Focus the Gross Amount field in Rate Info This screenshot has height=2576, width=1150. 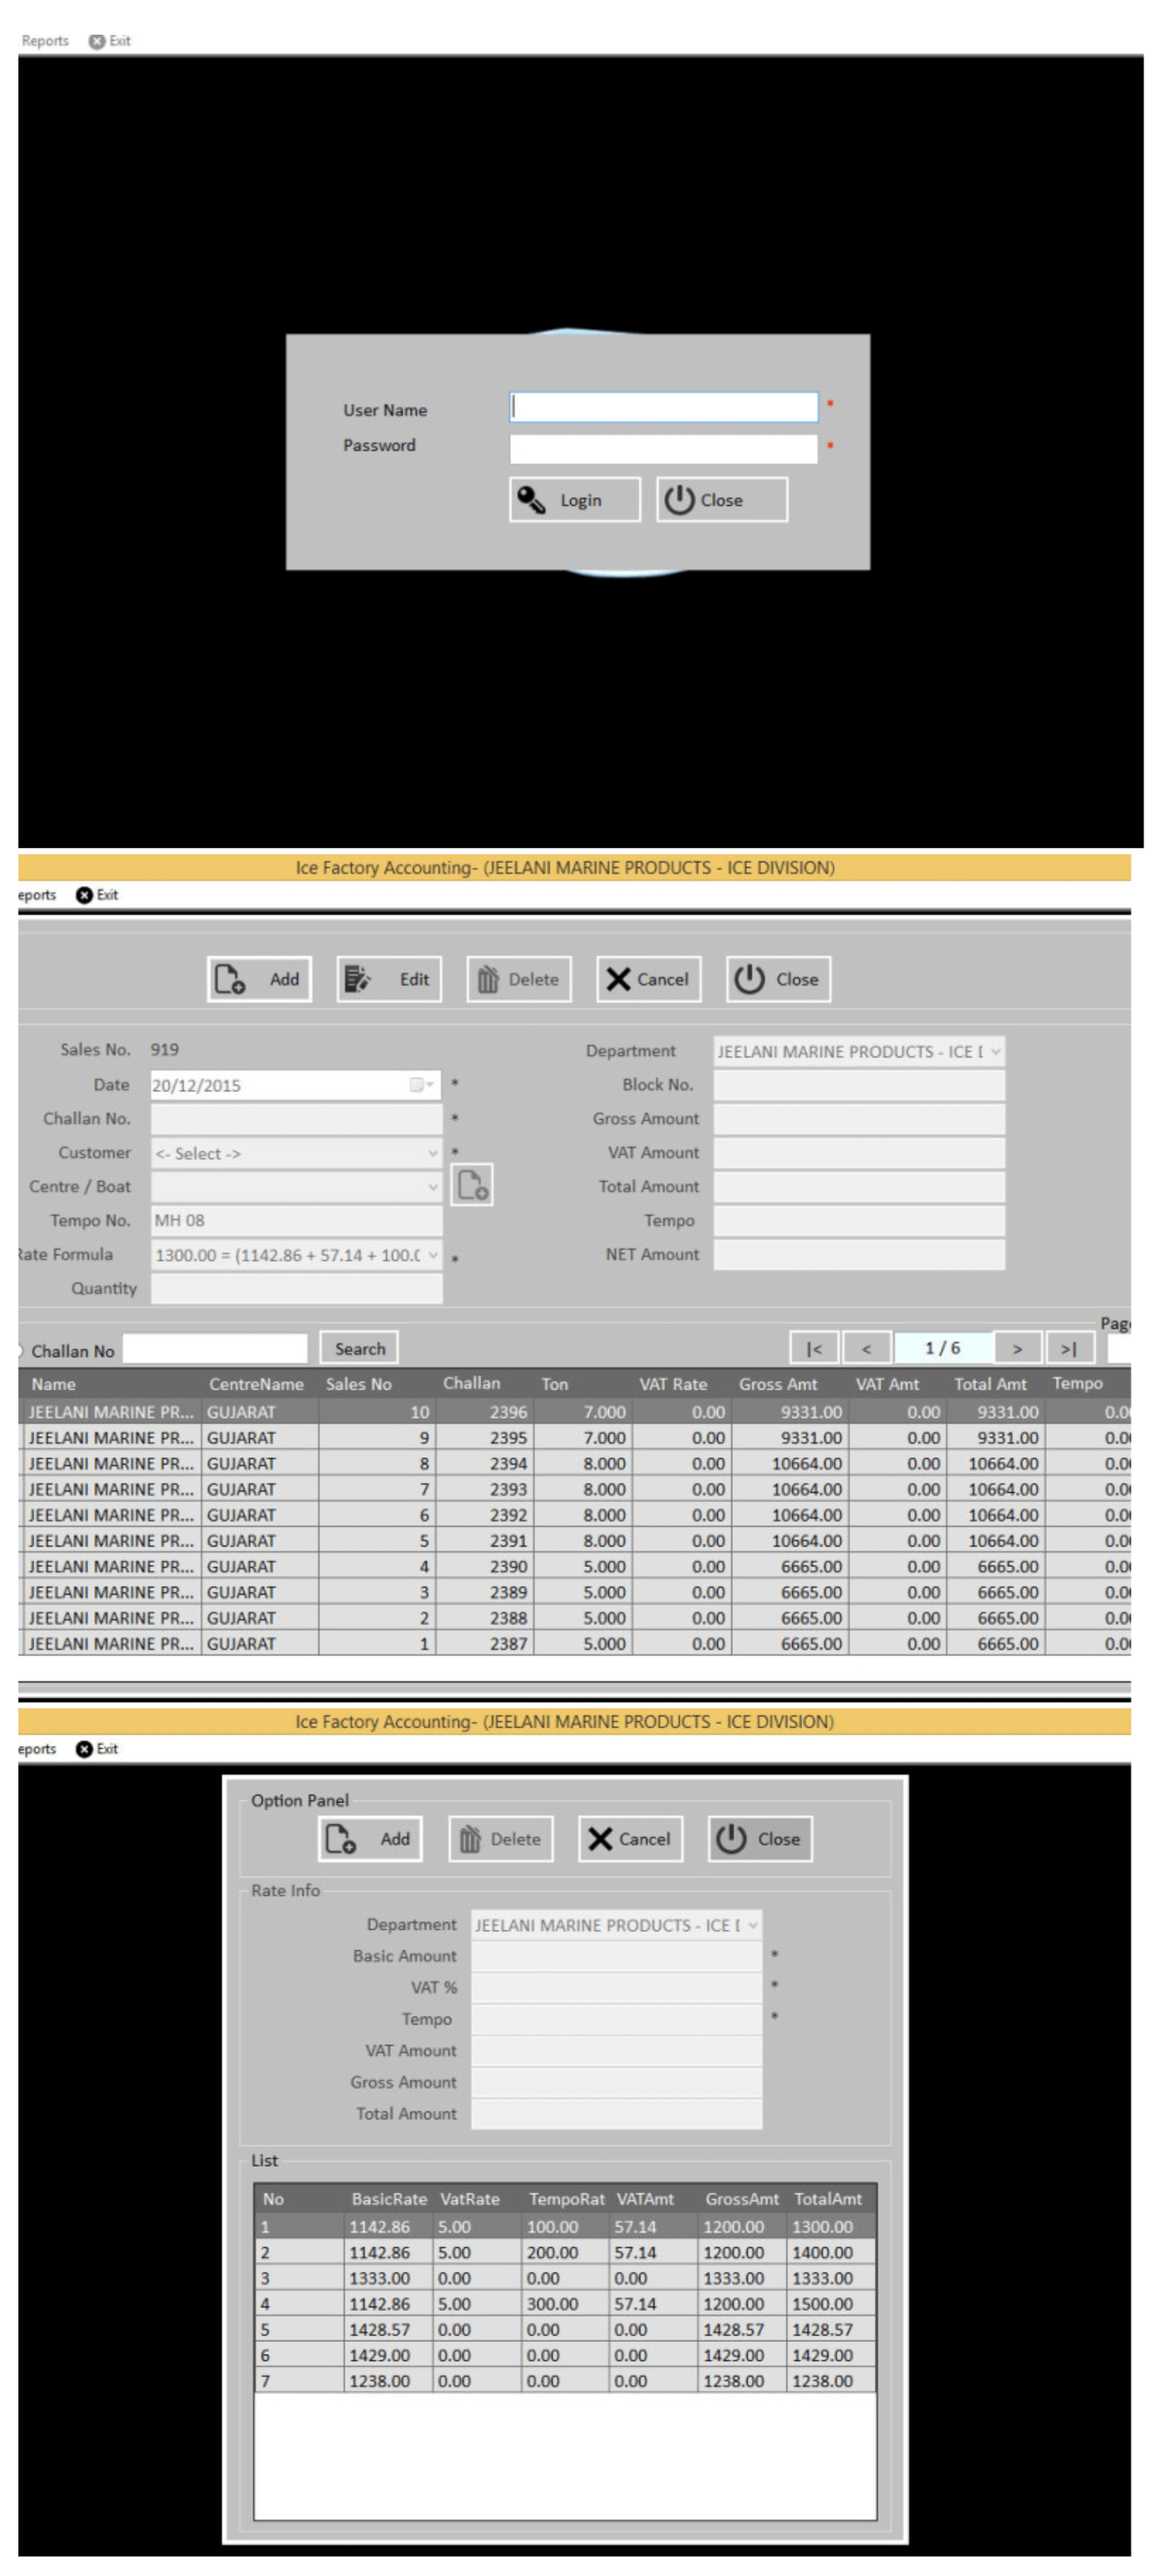click(616, 2083)
